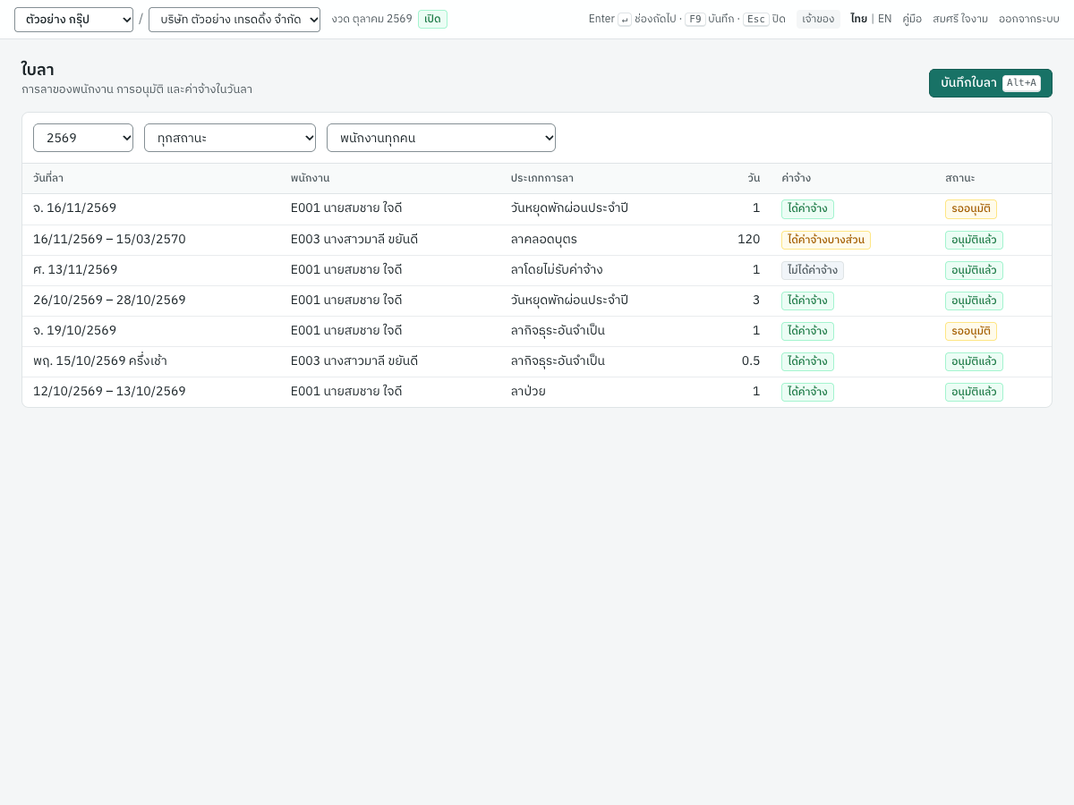Click the เจ้าของ role badge
The width and height of the screenshot is (1074, 805).
point(818,19)
